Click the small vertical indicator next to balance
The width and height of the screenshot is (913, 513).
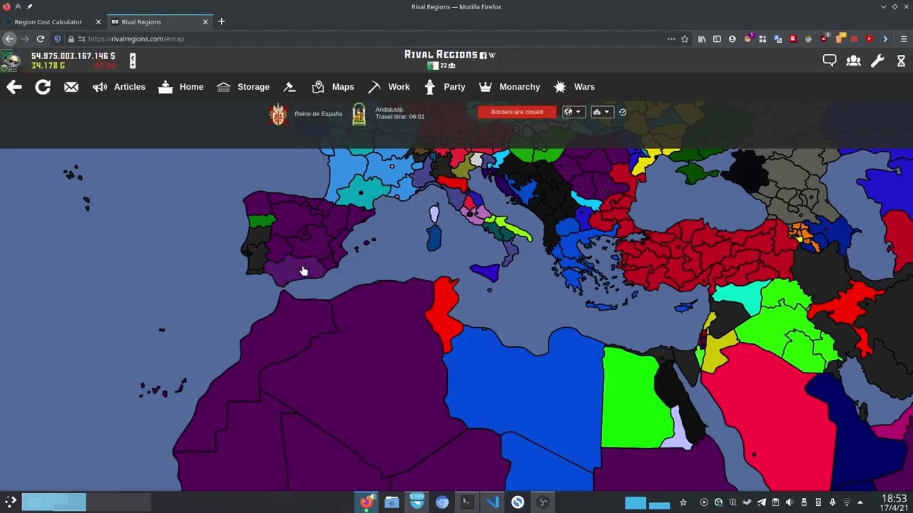tap(132, 61)
